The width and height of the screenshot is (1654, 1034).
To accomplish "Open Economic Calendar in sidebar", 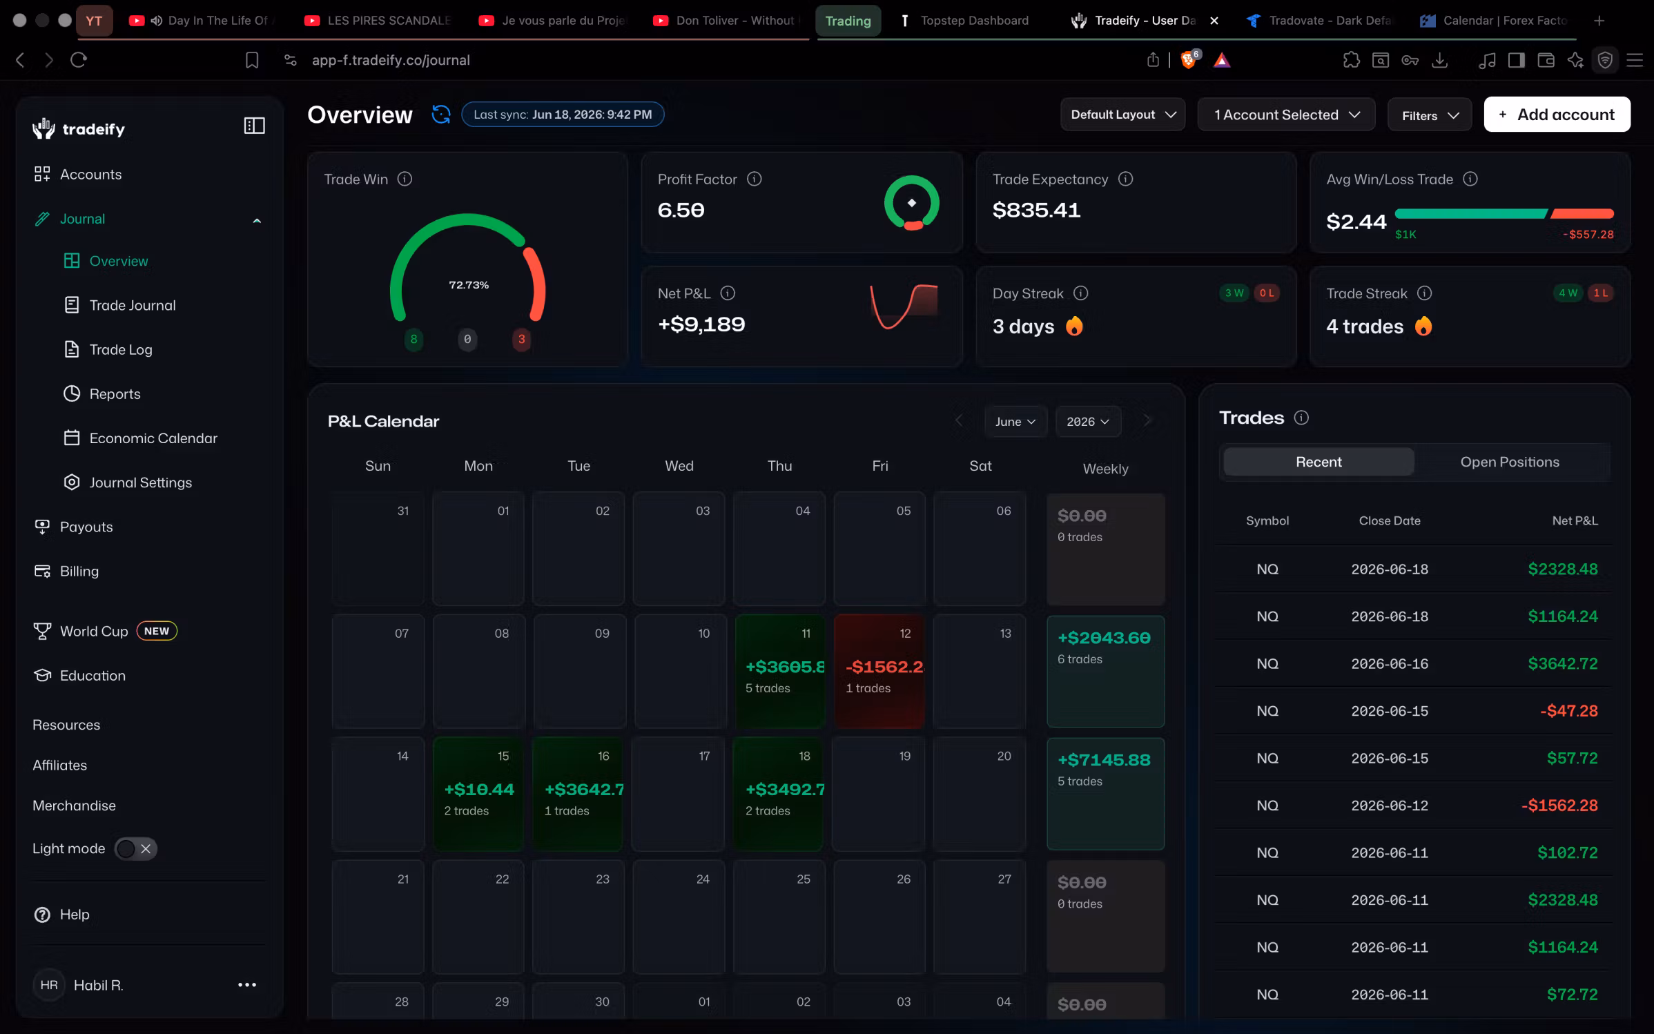I will coord(153,438).
